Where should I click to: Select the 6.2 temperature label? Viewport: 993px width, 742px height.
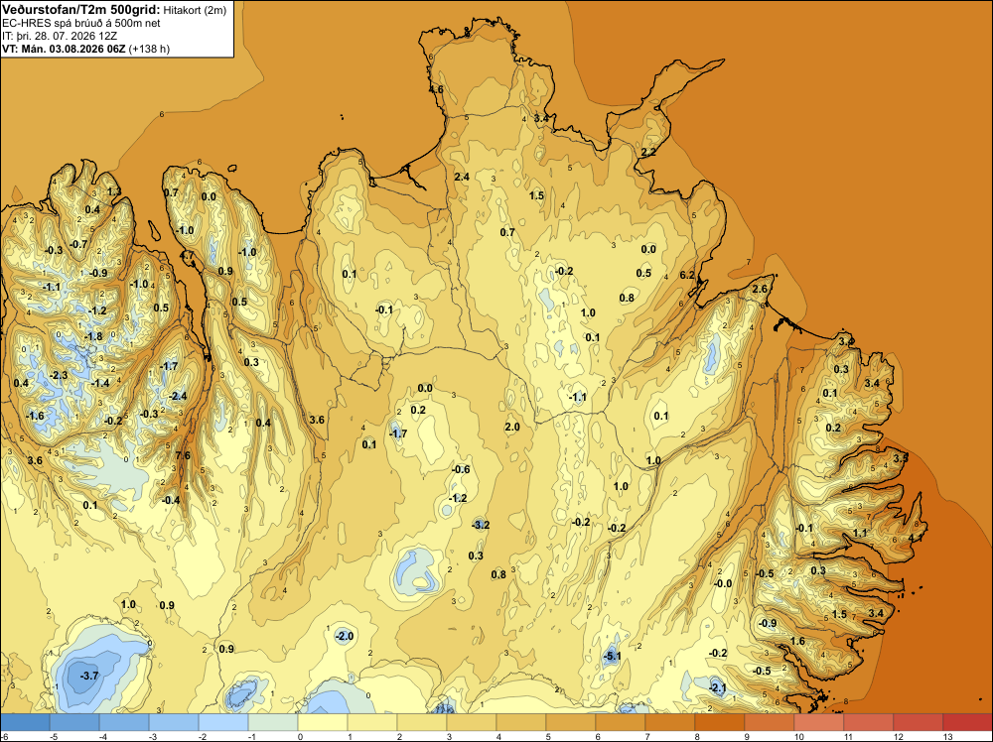pyautogui.click(x=687, y=275)
